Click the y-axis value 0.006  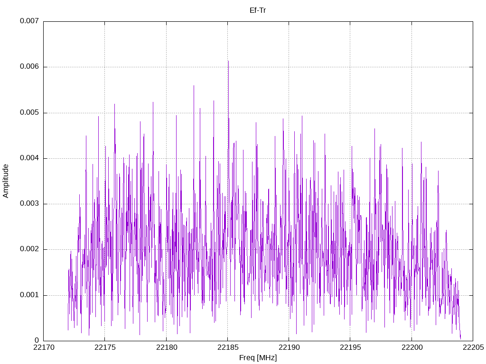[x=29, y=66]
